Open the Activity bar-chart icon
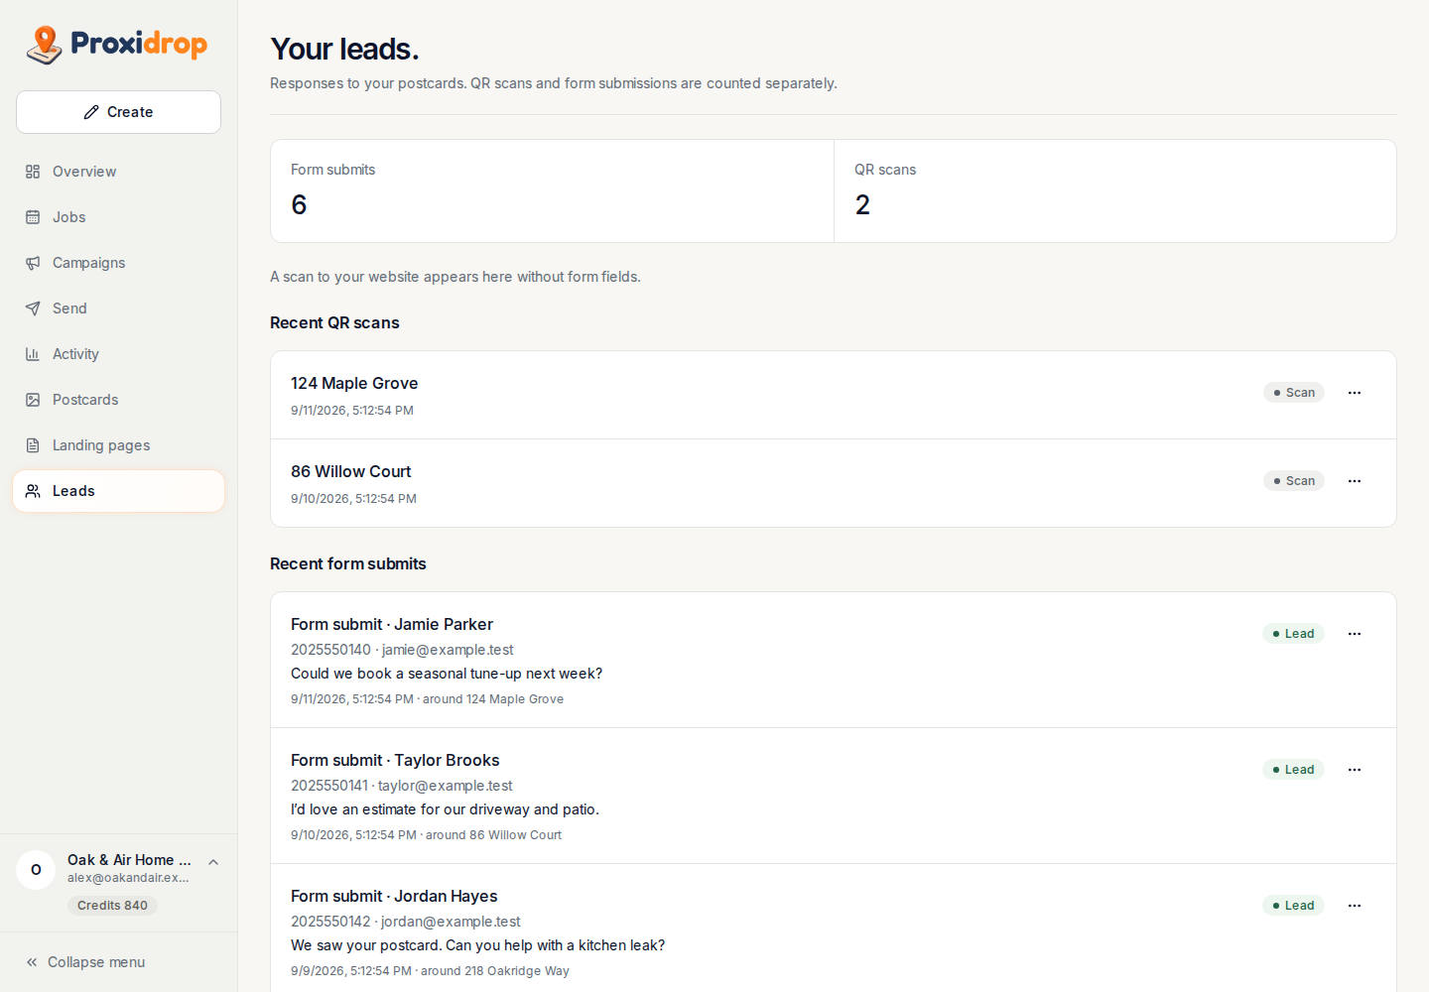Viewport: 1429px width, 992px height. (33, 354)
